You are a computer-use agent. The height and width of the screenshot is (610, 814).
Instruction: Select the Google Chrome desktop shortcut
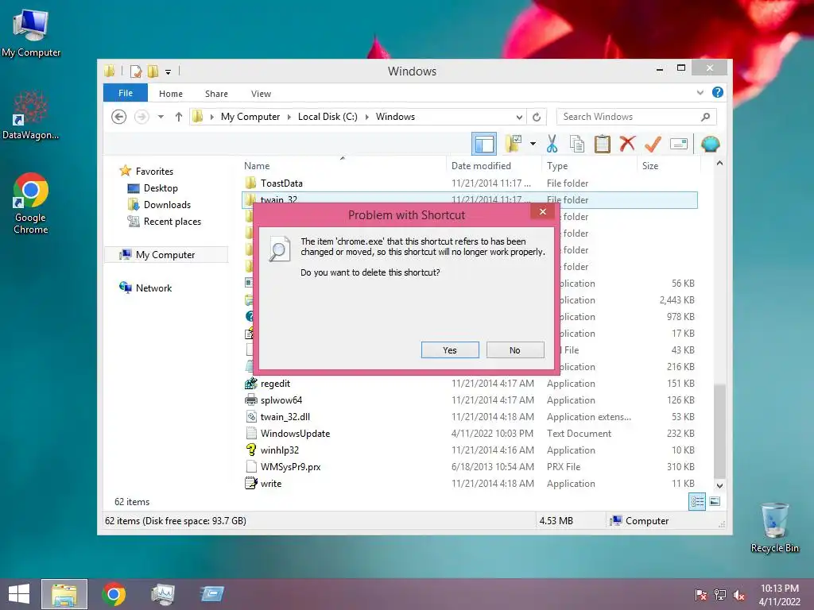tap(31, 204)
